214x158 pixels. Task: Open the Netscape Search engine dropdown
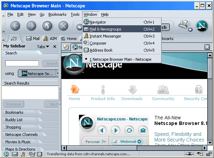tap(38, 74)
